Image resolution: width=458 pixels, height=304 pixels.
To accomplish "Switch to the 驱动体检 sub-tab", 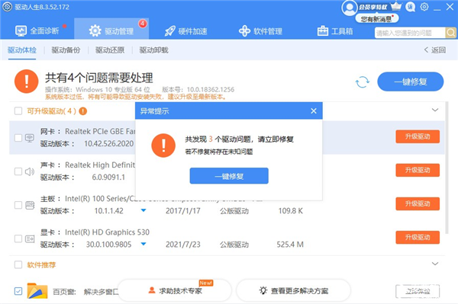I will pyautogui.click(x=22, y=50).
